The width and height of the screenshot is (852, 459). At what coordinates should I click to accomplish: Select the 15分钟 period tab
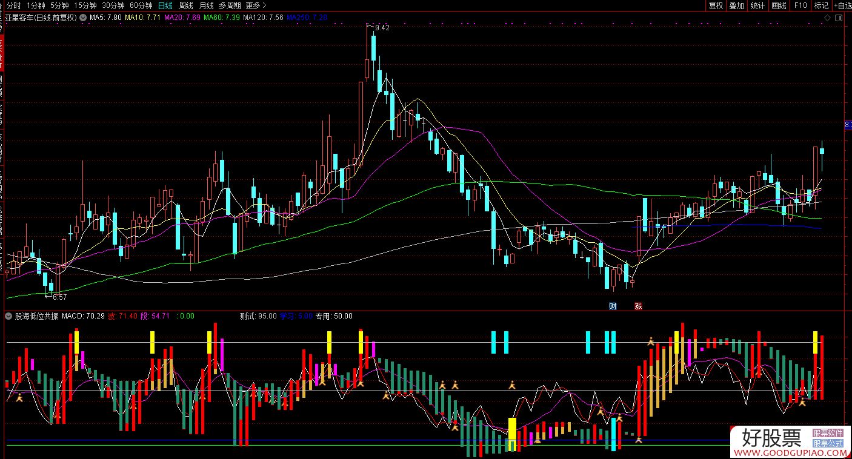pos(85,5)
